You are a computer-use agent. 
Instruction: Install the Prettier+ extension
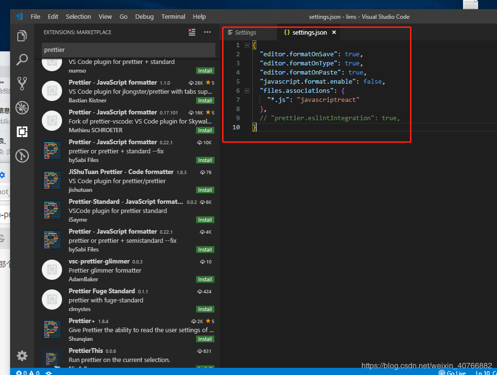[x=205, y=338]
